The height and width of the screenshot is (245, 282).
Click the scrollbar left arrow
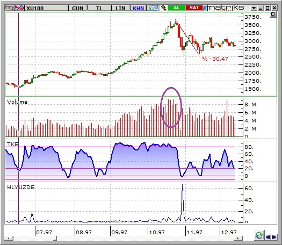coord(9,238)
